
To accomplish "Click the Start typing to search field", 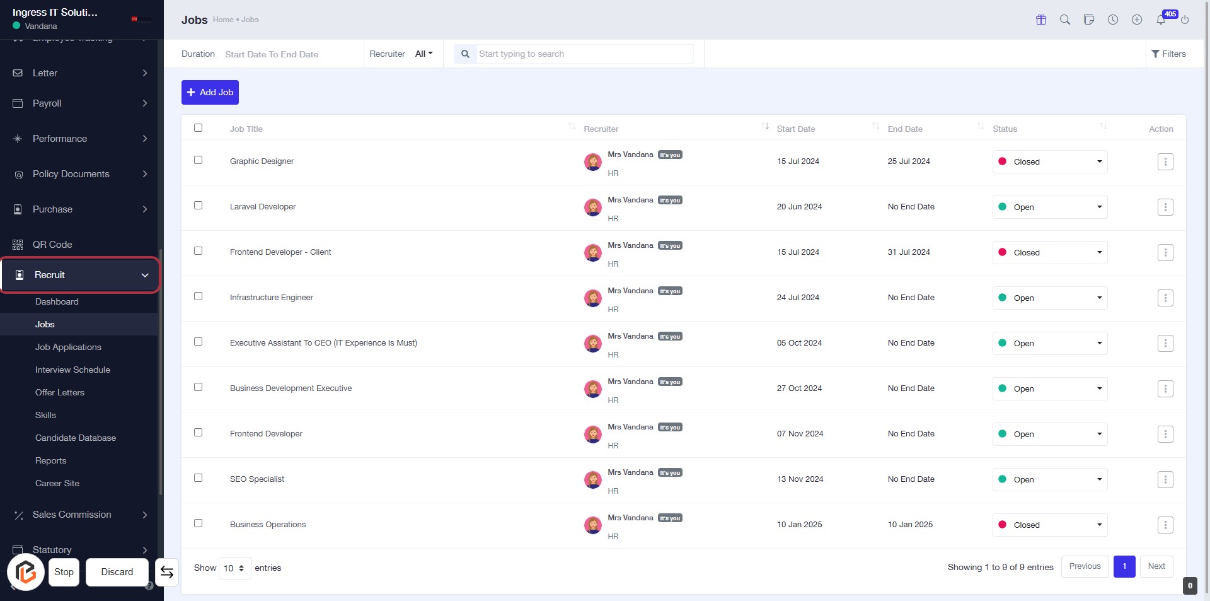I will (x=583, y=54).
